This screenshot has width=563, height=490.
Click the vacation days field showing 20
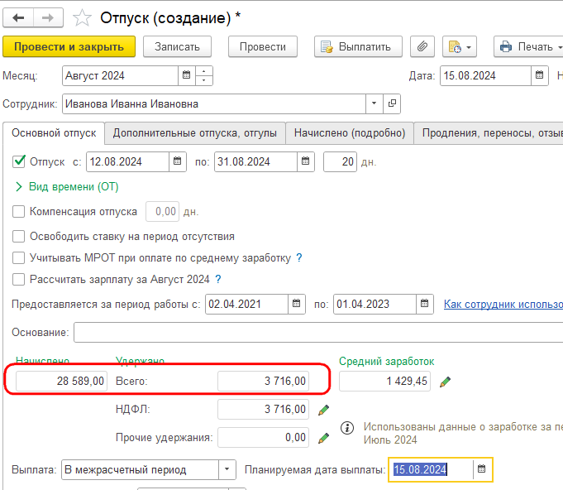tap(340, 161)
